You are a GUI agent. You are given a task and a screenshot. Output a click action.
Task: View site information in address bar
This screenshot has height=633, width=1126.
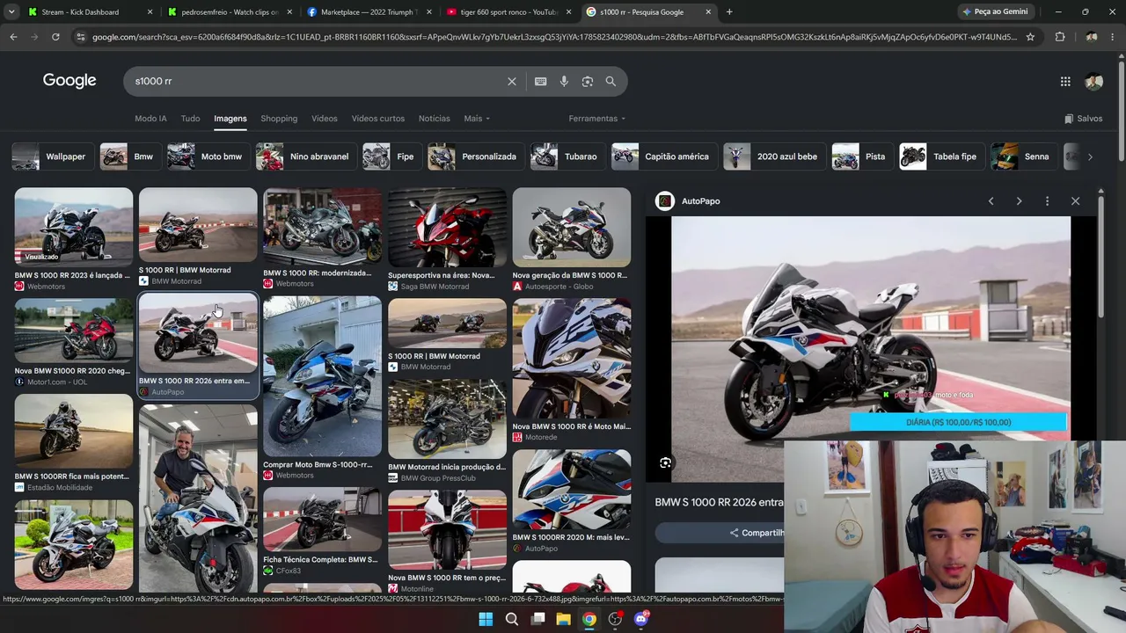[x=80, y=37]
